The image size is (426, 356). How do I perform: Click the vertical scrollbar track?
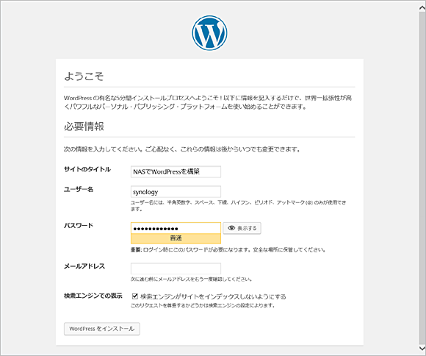[x=422, y=178]
